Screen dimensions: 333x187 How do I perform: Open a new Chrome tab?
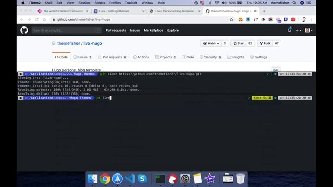[264, 11]
